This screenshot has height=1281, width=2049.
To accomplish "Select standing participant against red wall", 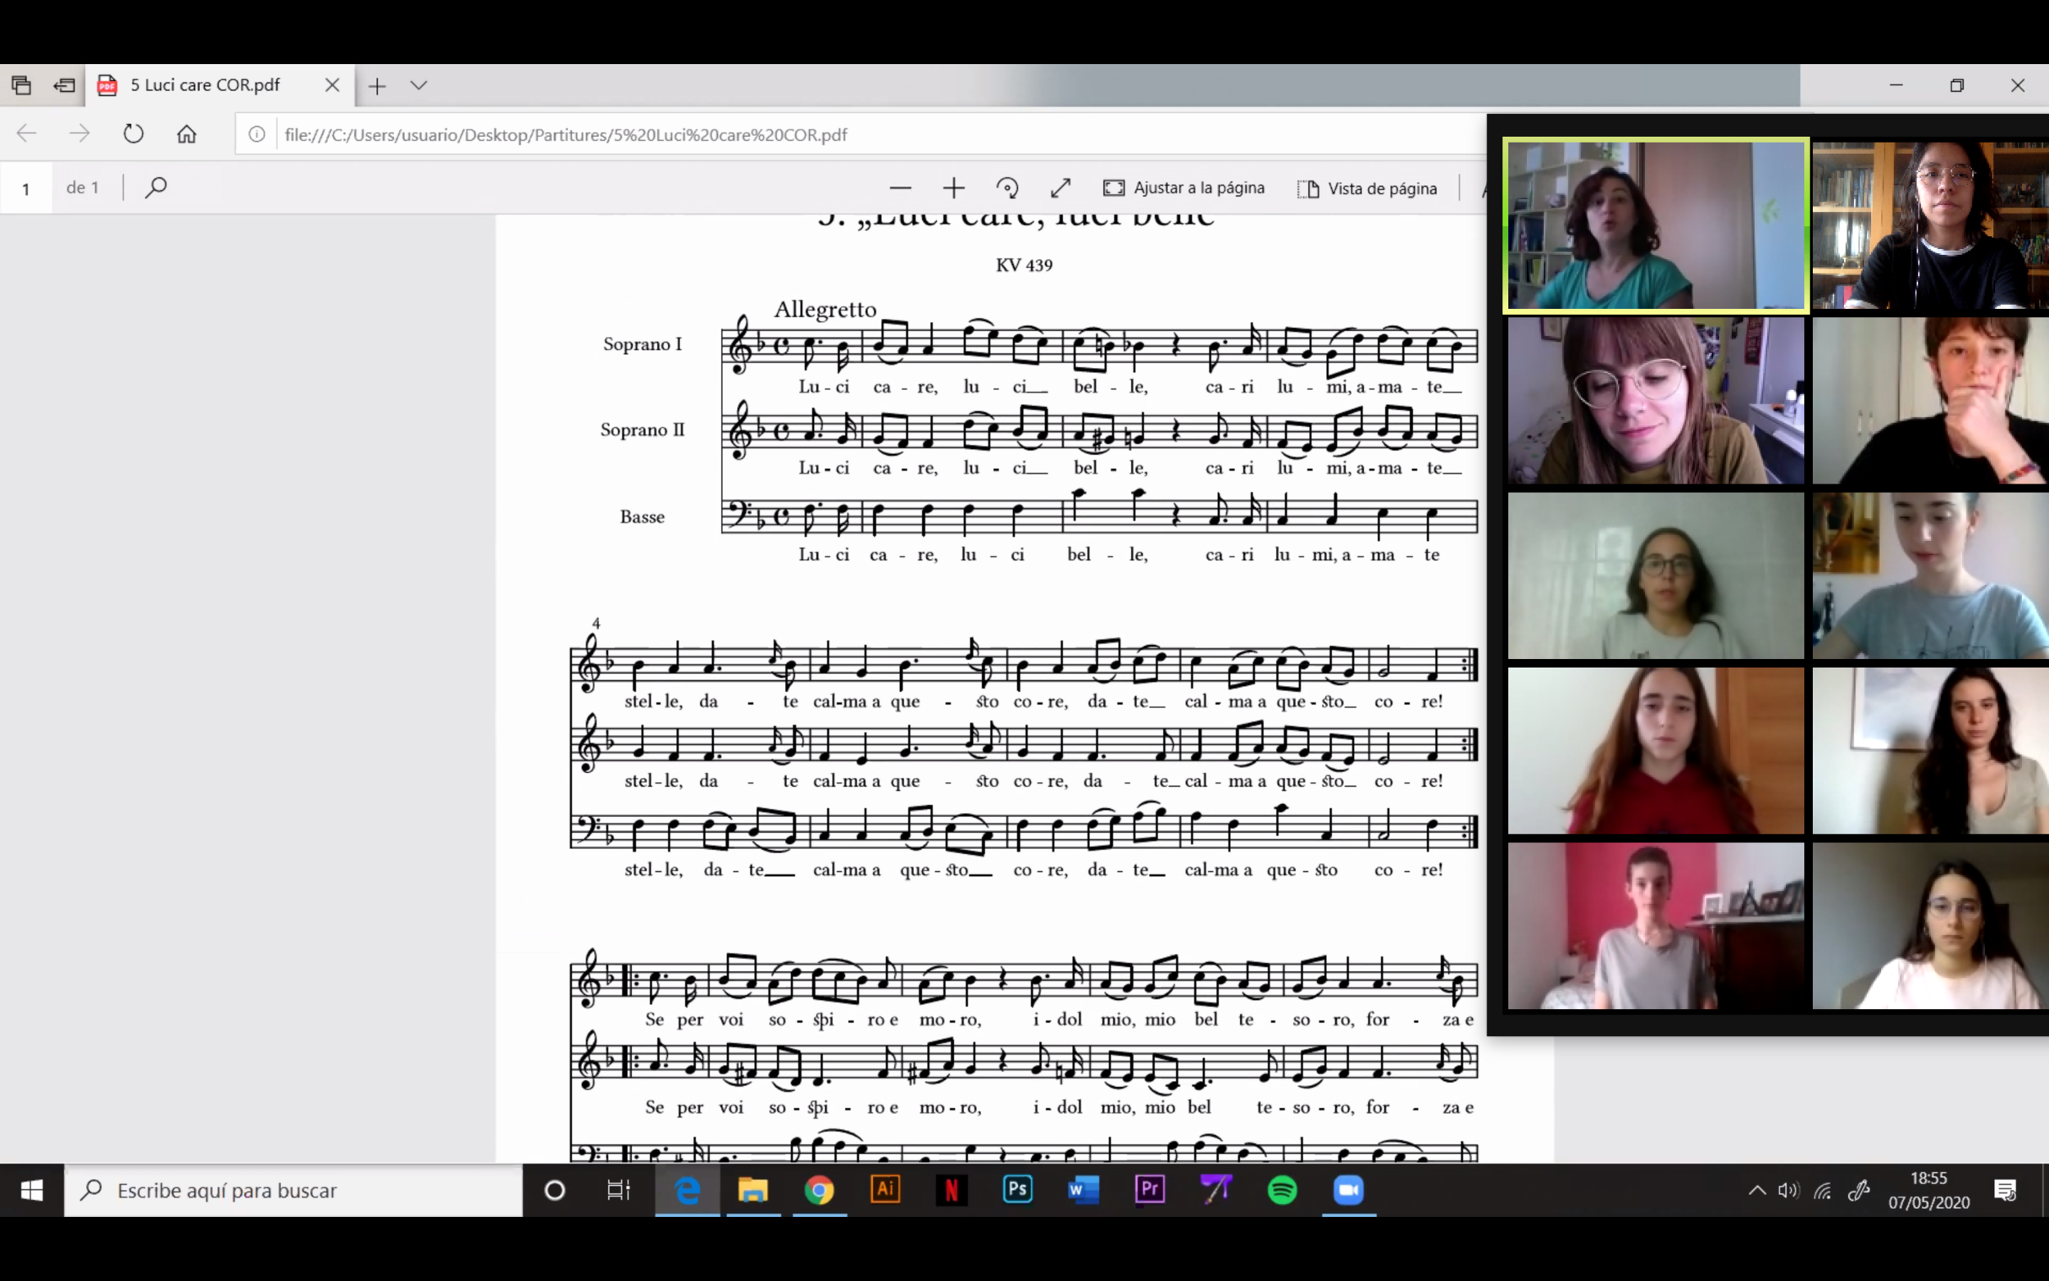I will [x=1656, y=925].
